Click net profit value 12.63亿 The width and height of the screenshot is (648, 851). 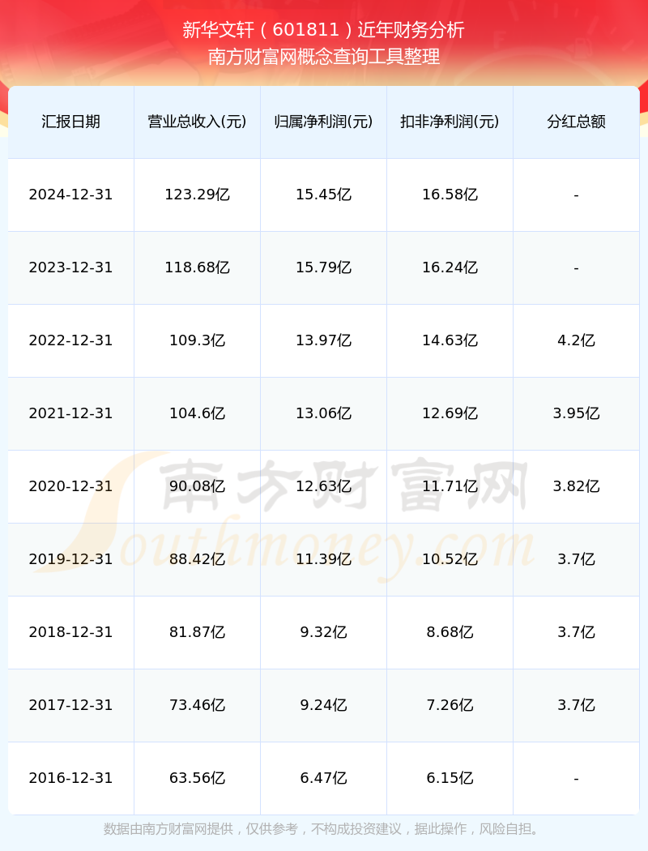(x=324, y=486)
